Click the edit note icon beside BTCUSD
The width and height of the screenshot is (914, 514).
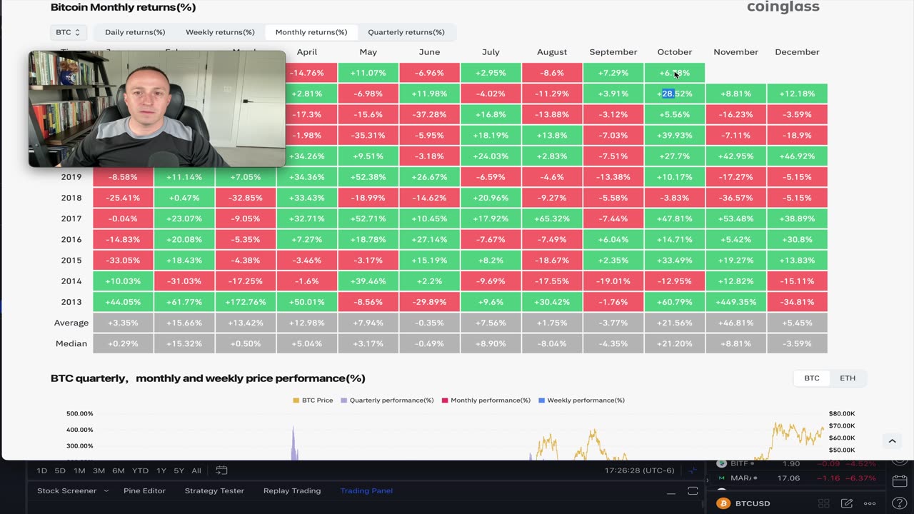[x=847, y=503]
